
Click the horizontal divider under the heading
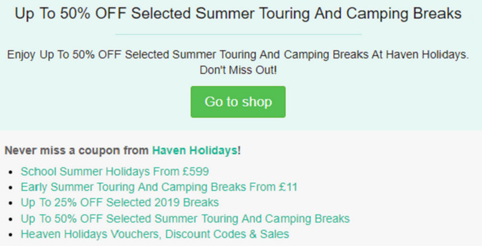tap(238, 34)
